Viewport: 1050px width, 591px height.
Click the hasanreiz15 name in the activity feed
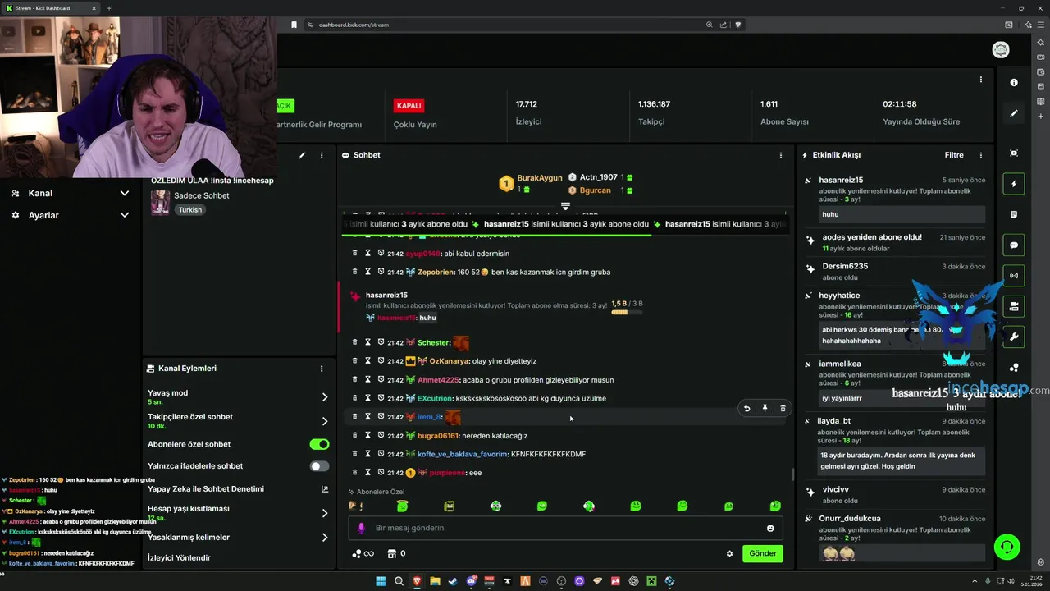tap(841, 180)
